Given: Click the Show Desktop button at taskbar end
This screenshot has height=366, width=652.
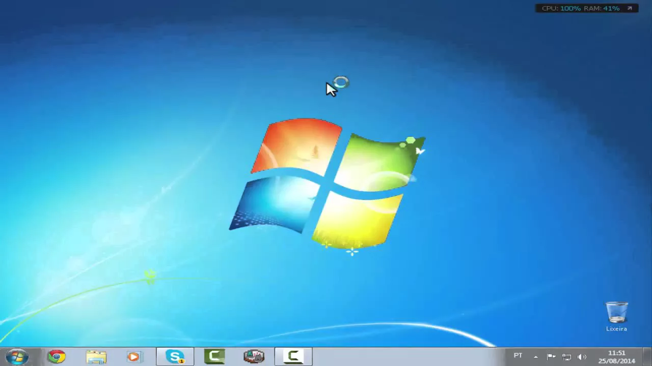Looking at the screenshot, I should click(648, 357).
